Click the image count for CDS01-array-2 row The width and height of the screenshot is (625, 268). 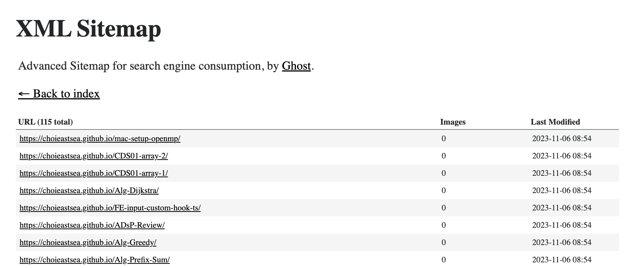click(444, 156)
